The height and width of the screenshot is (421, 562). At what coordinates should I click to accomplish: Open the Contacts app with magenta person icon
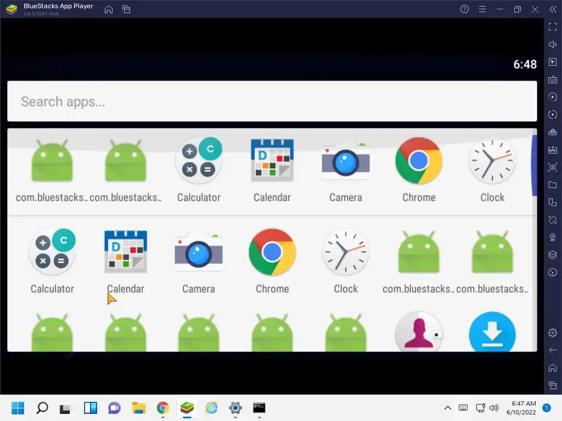tap(419, 332)
